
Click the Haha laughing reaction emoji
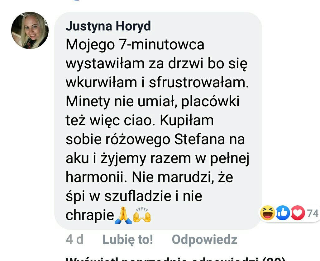[268, 213]
